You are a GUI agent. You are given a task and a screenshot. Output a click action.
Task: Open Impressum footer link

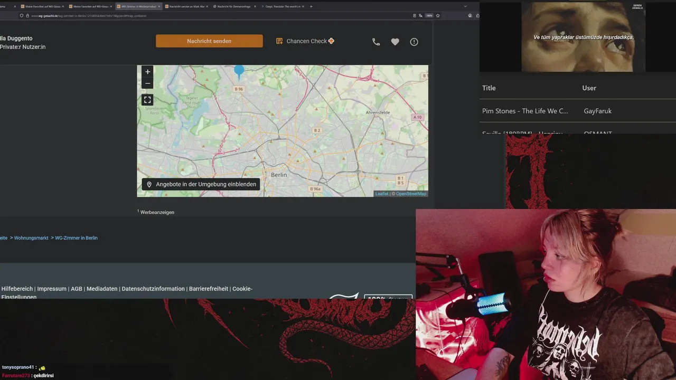coord(52,289)
